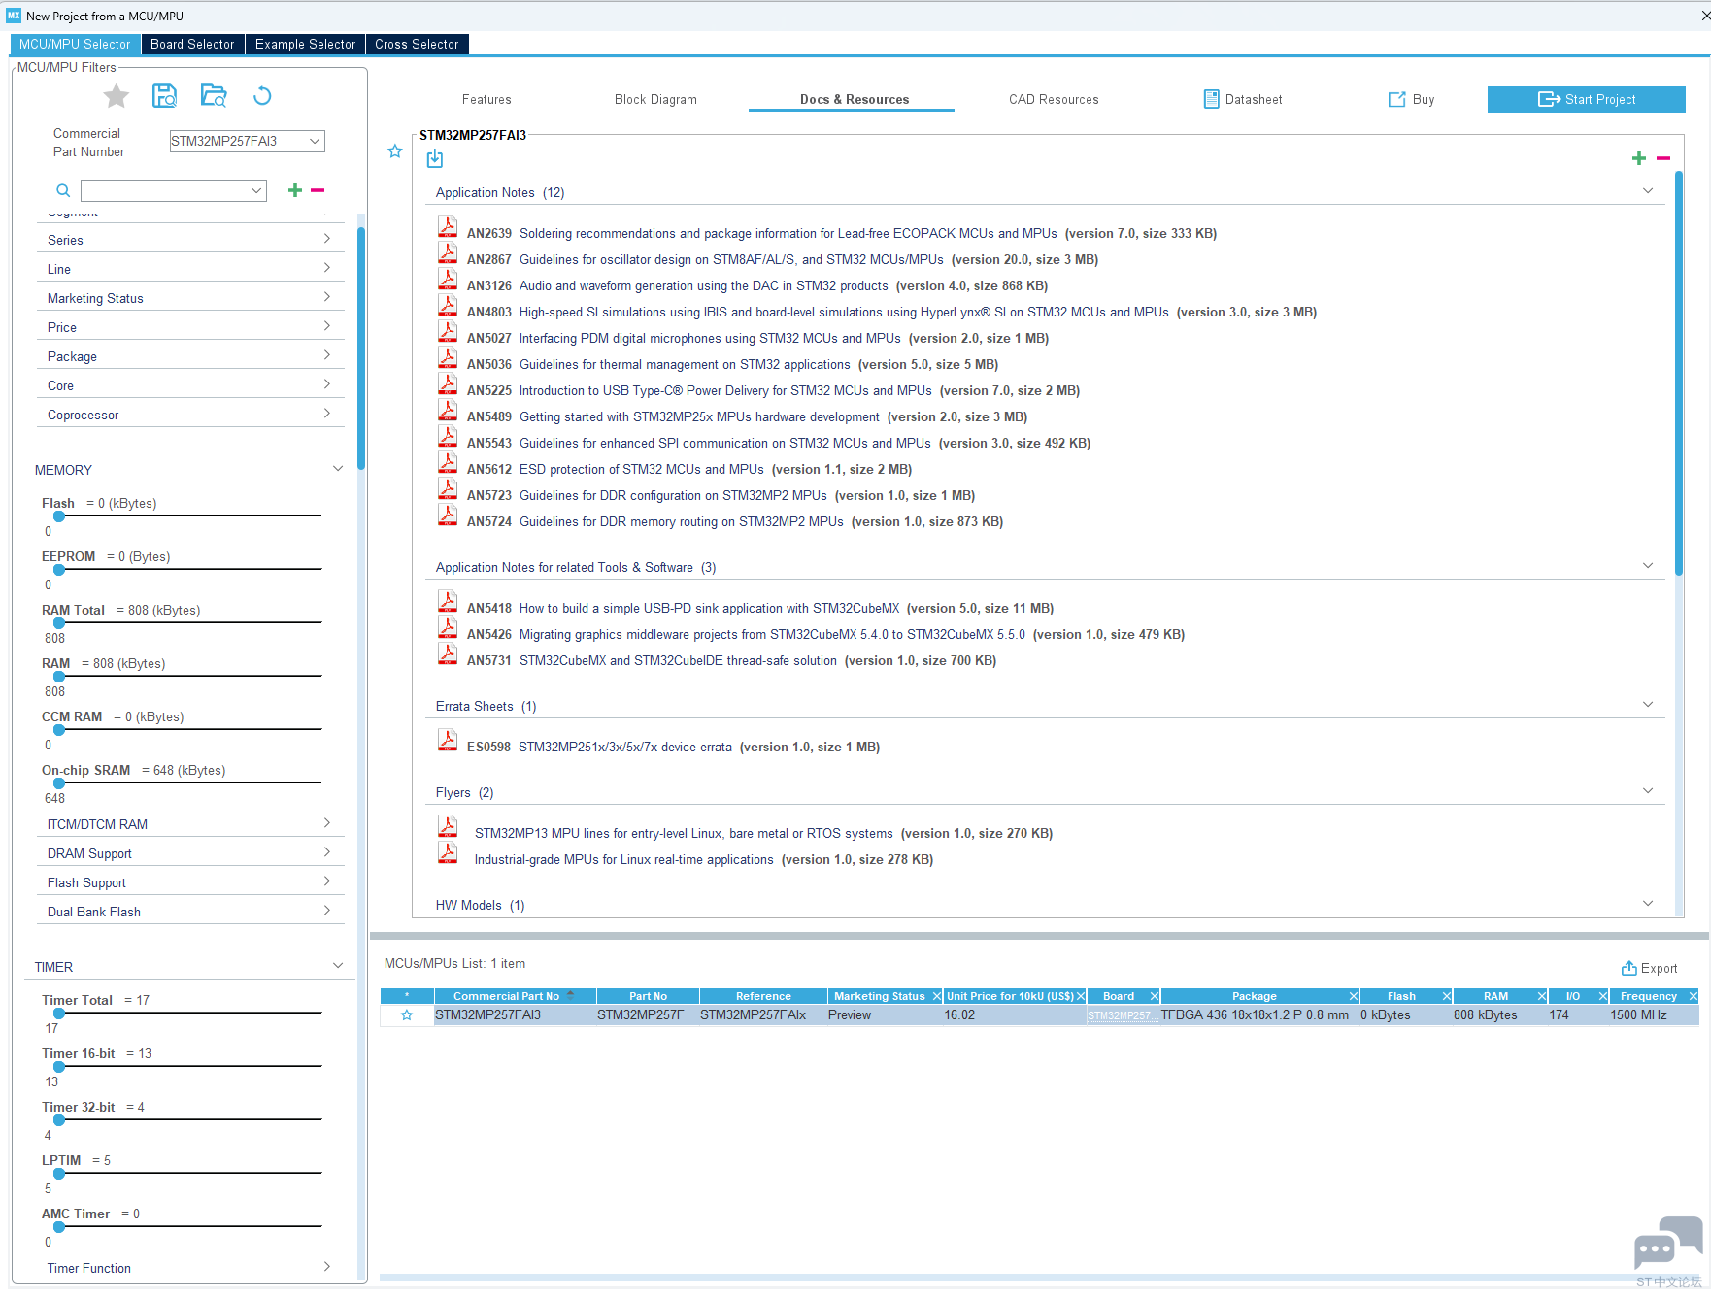Click the favorites star icon in filters

(x=117, y=96)
